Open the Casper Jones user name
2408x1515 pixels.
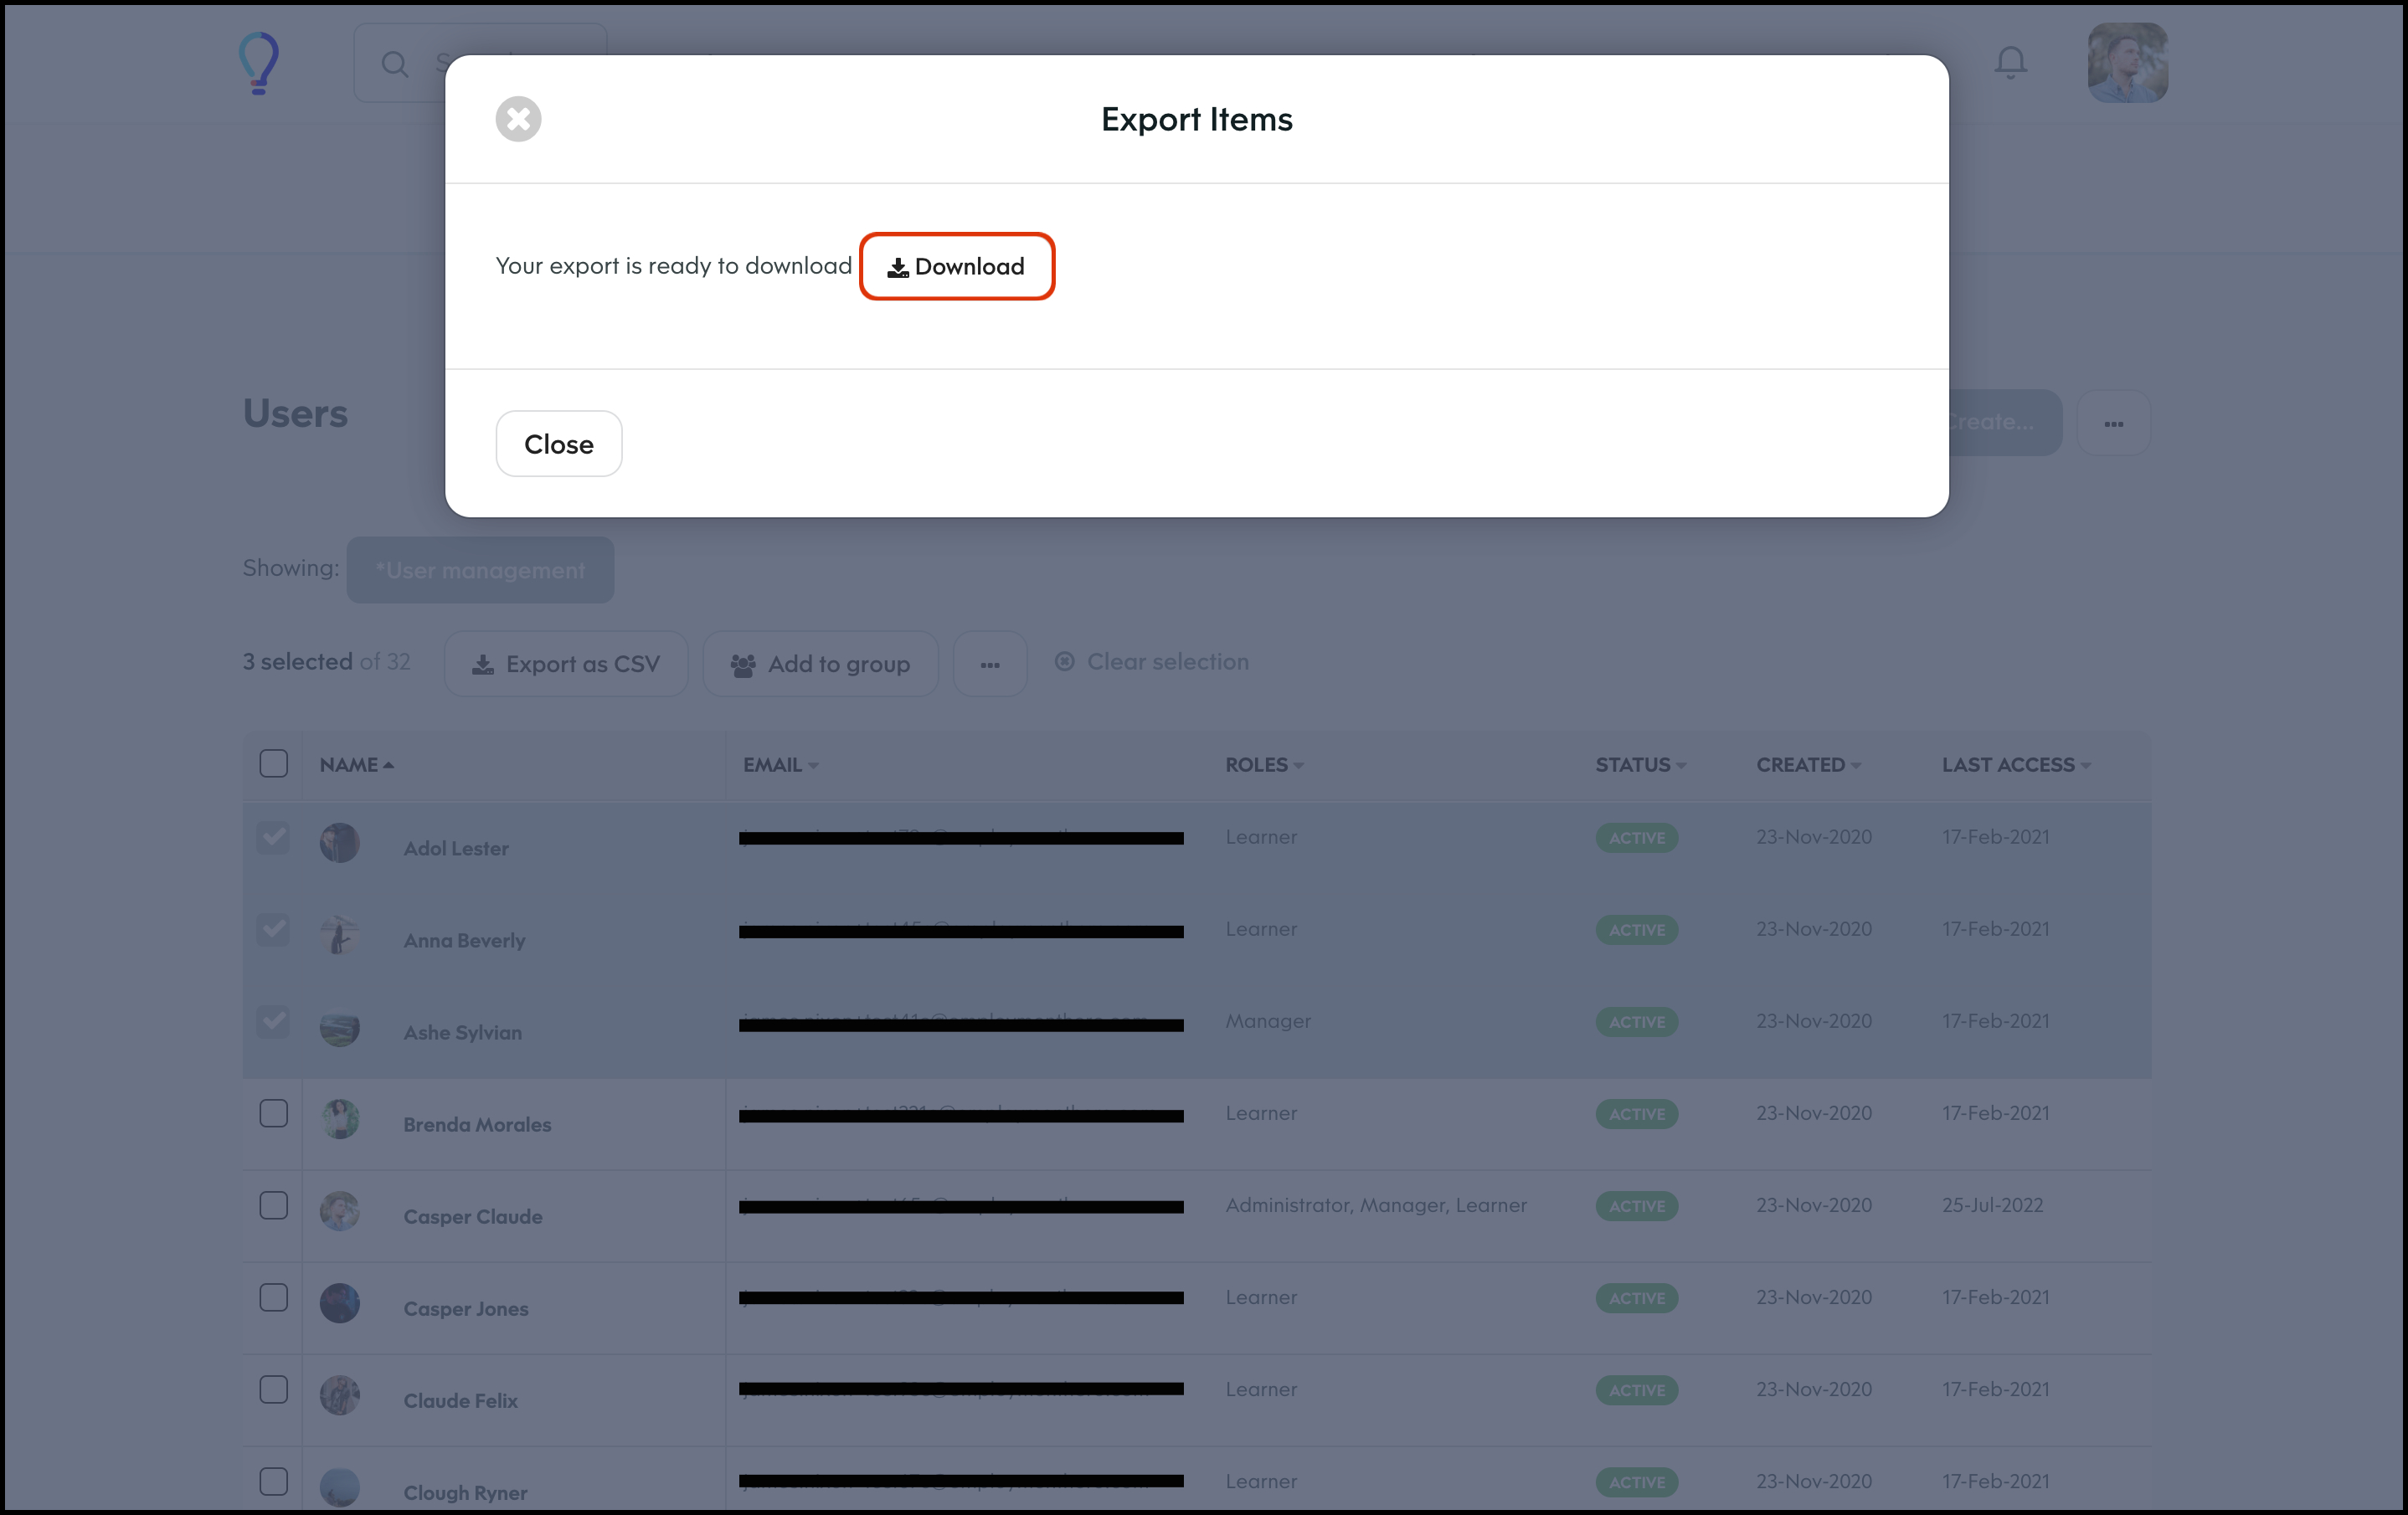pyautogui.click(x=466, y=1308)
